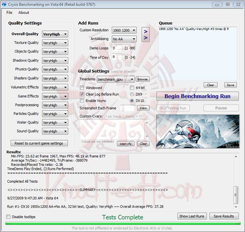Click the Crysis nanosuit artwork image
The width and height of the screenshot is (245, 232).
(198, 131)
